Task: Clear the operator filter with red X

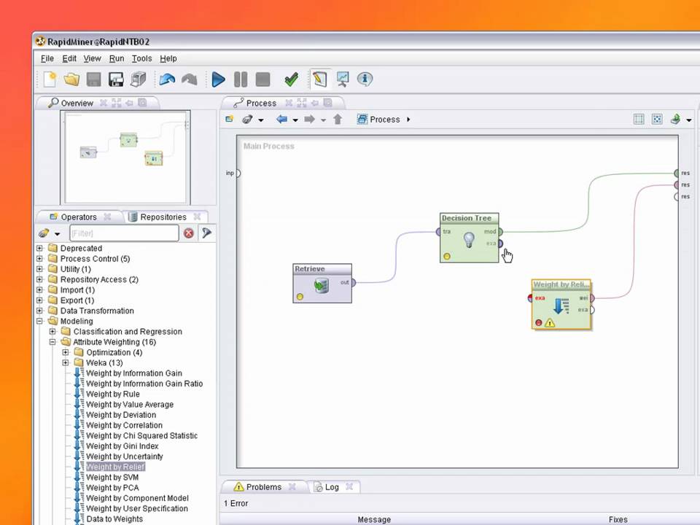Action: pos(189,233)
